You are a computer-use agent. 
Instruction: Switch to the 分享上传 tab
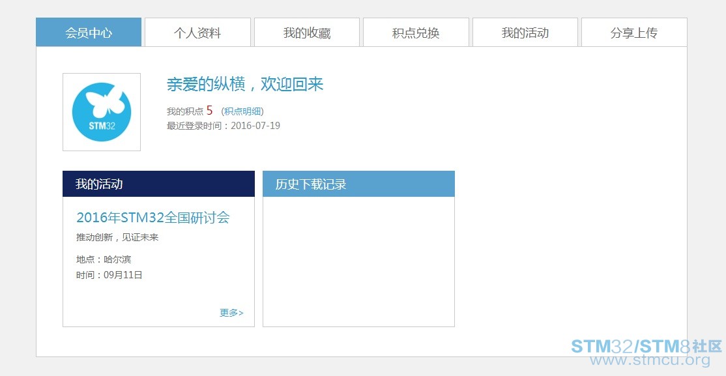(x=634, y=33)
